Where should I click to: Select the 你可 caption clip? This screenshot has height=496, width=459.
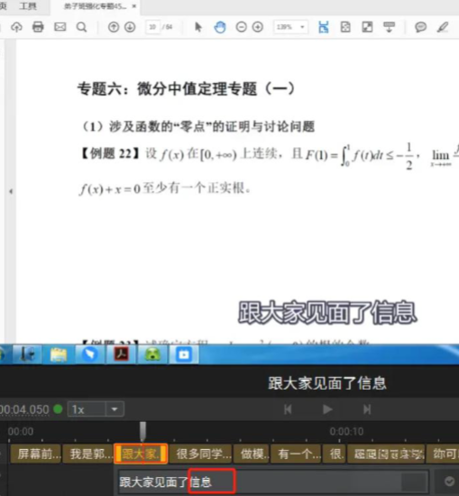tap(444, 455)
